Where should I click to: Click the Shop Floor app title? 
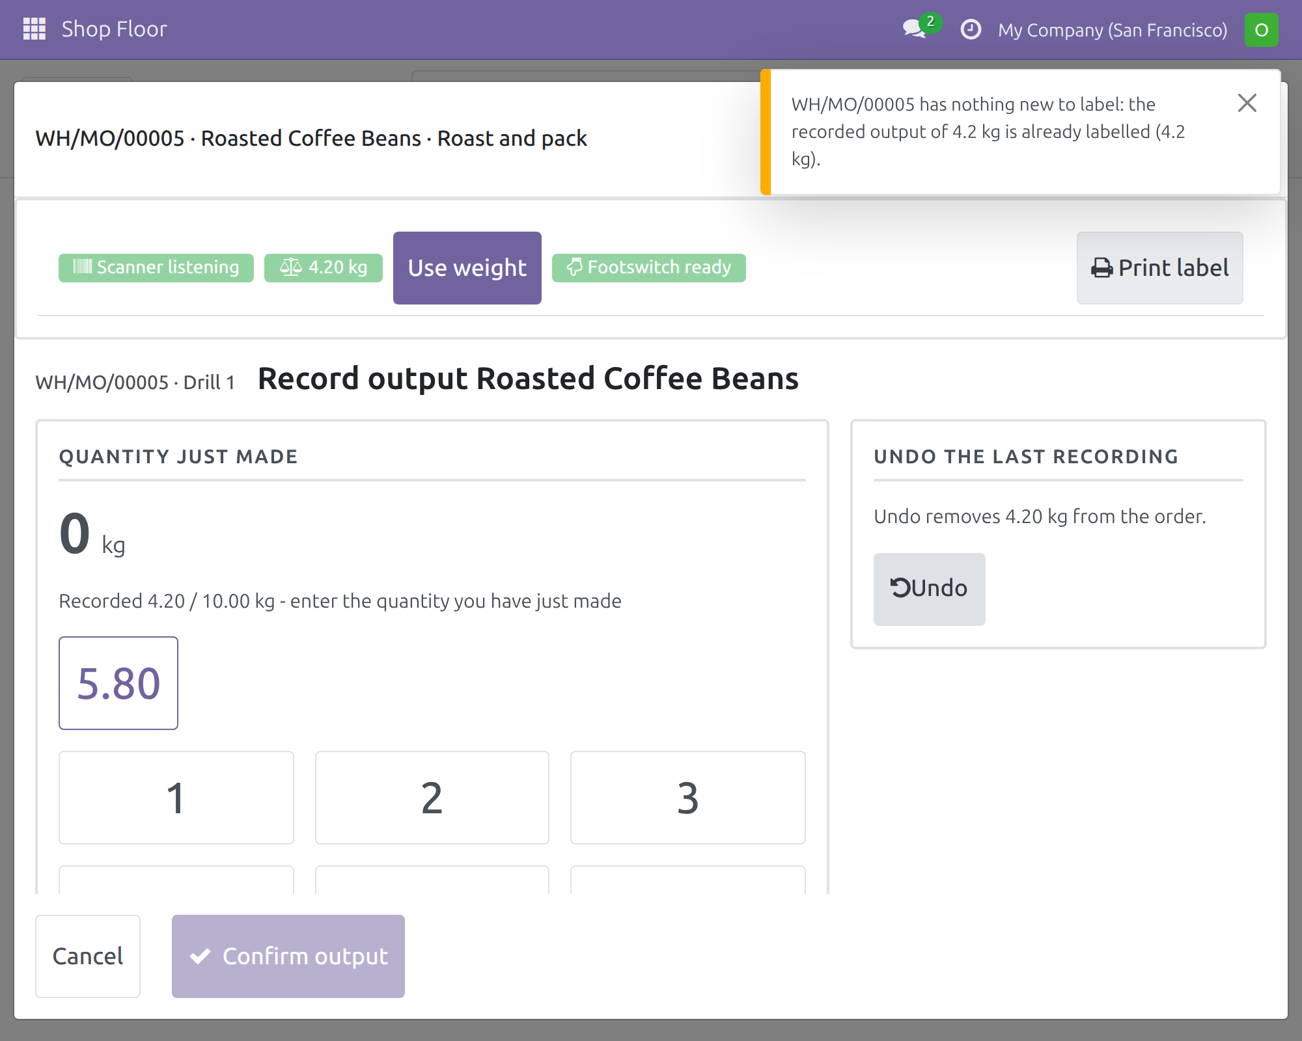pos(115,29)
